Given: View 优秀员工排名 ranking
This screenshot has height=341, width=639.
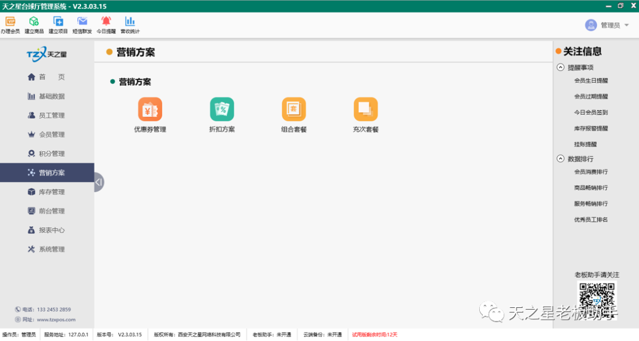Looking at the screenshot, I should [x=591, y=219].
